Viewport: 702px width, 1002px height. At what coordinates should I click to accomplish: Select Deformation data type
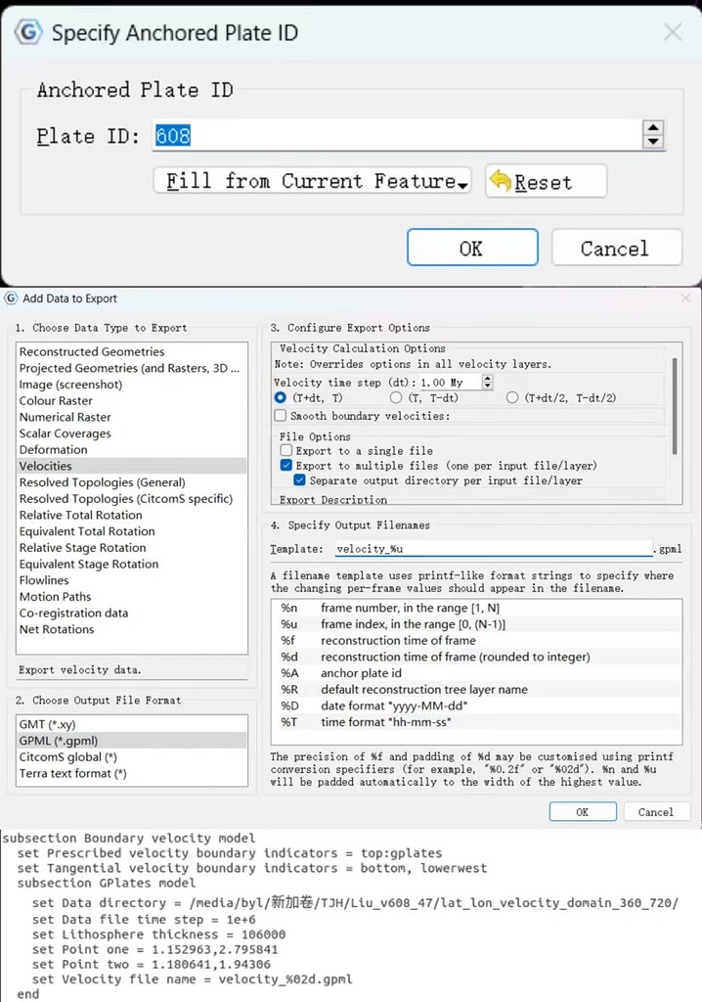(x=132, y=449)
